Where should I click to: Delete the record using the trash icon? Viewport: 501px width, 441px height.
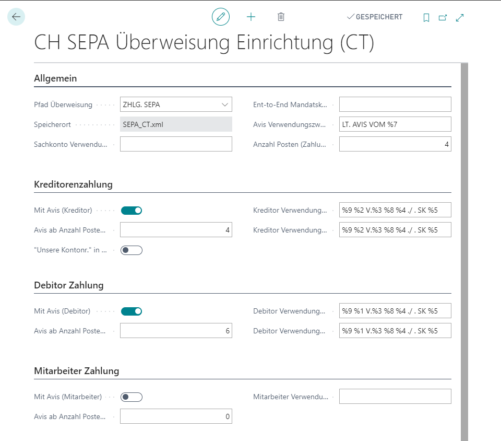pyautogui.click(x=281, y=16)
